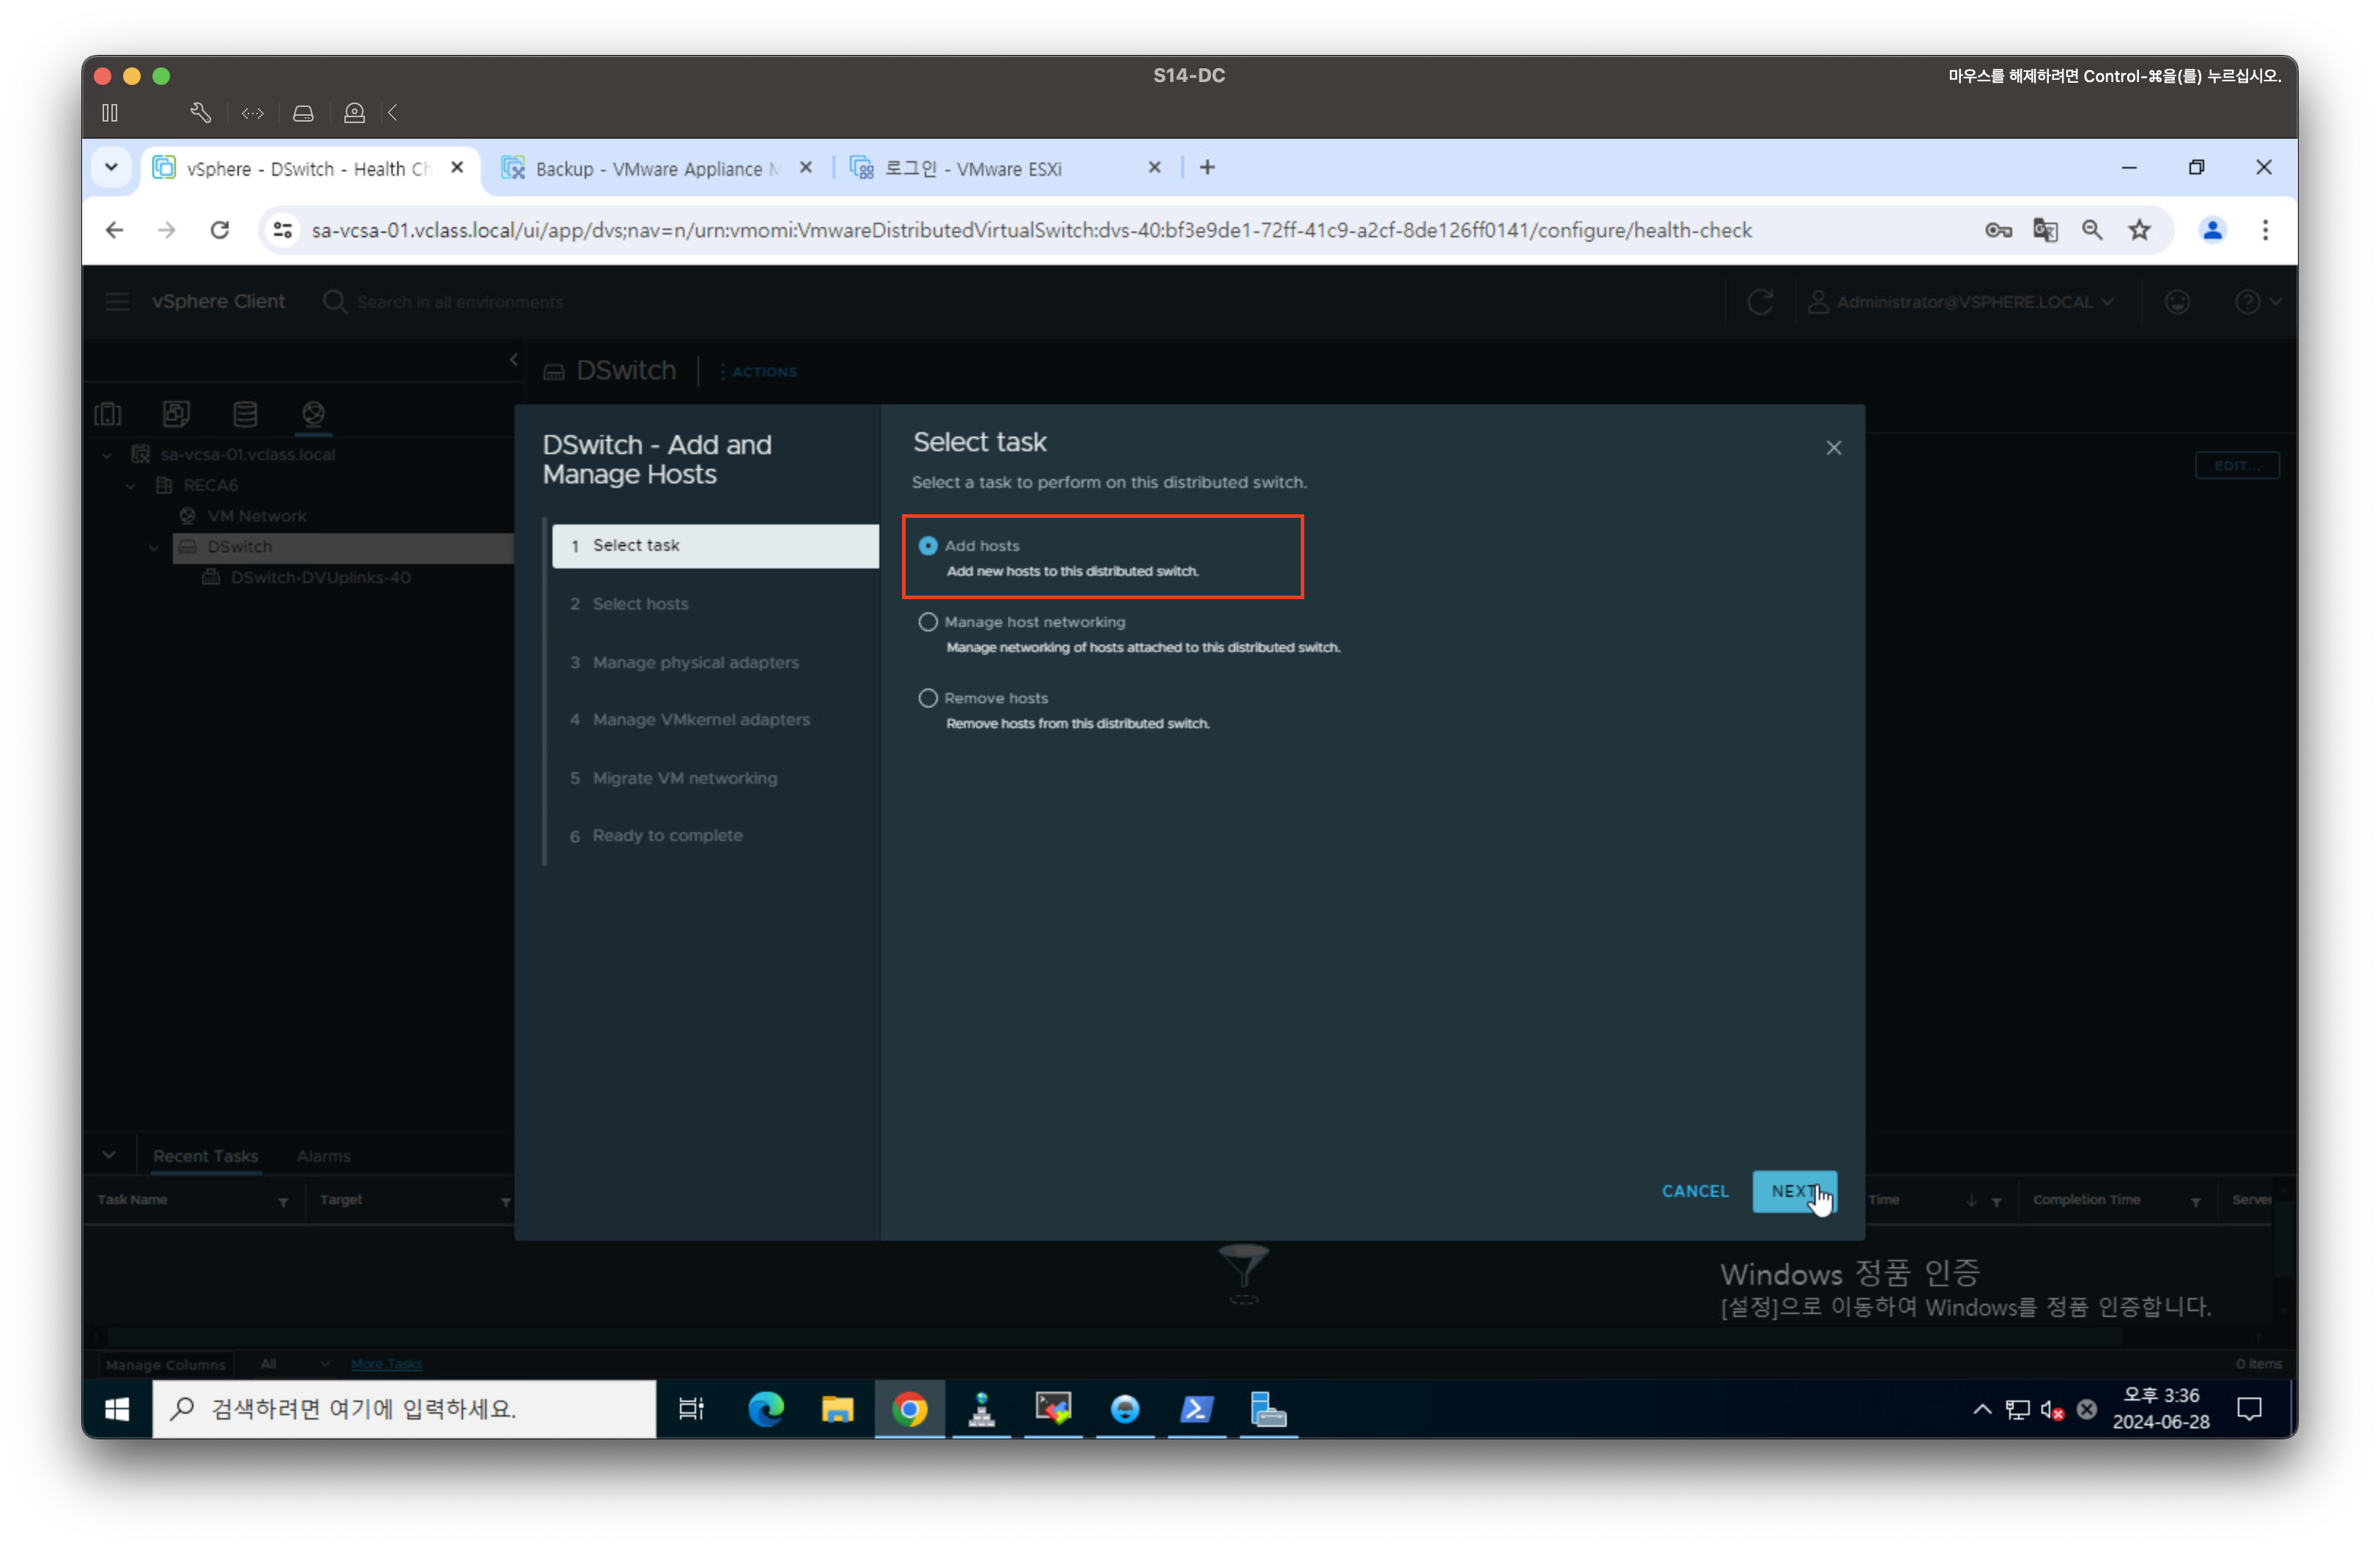Select the Remove hosts radio button
Image resolution: width=2380 pixels, height=1547 pixels.
(x=928, y=697)
